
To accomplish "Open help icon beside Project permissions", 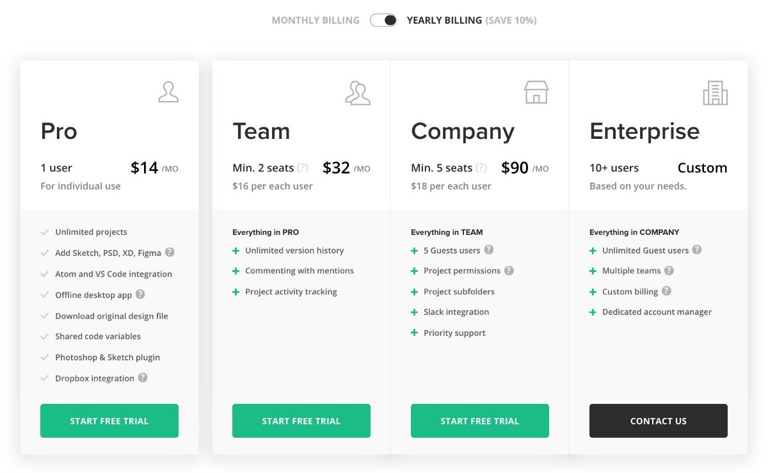I will pos(509,270).
